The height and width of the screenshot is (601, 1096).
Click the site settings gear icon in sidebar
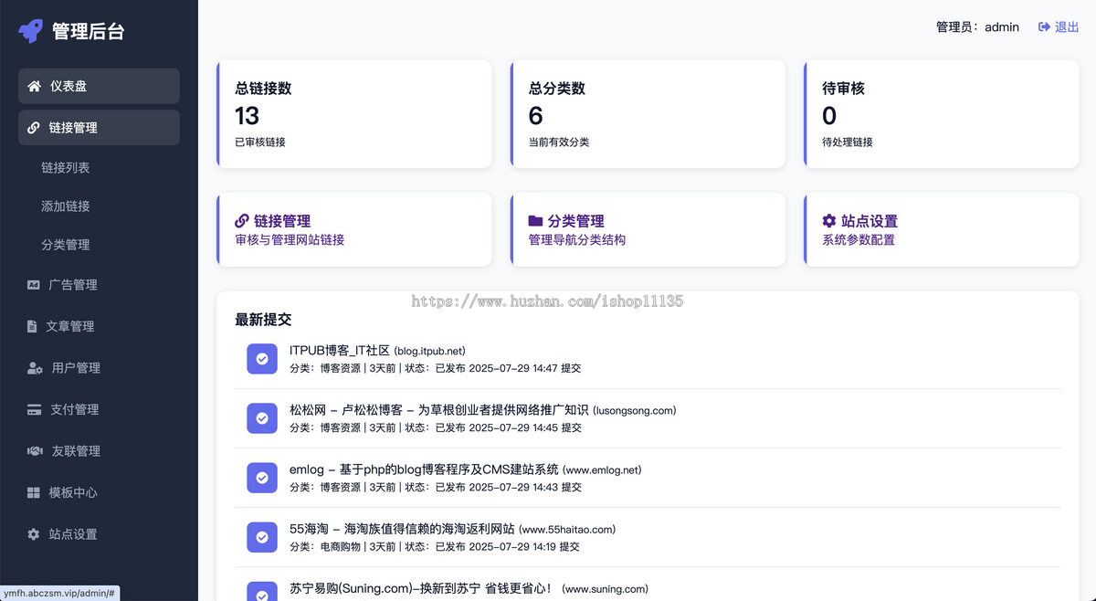click(x=34, y=534)
